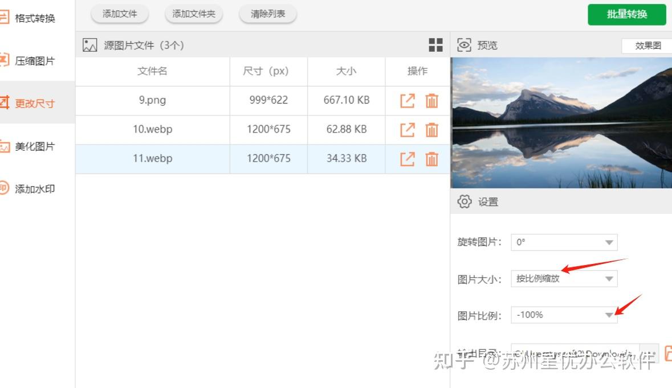The width and height of the screenshot is (672, 388).
Task: Select the 格式转换 sidebar tool
Action: pyautogui.click(x=34, y=18)
